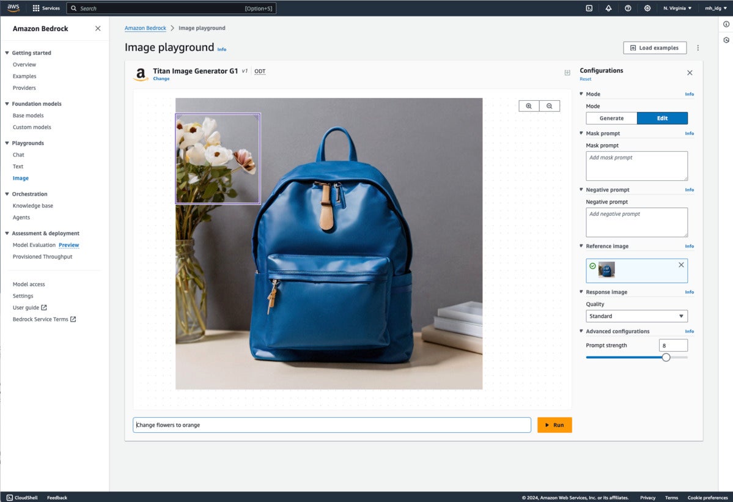Open the Chat playground
The width and height of the screenshot is (733, 502).
click(x=18, y=155)
